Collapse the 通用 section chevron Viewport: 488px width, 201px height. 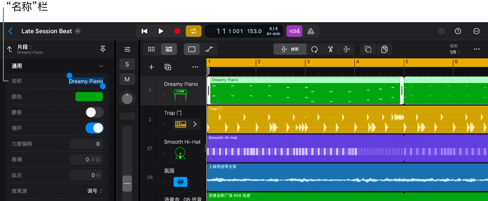click(x=101, y=66)
